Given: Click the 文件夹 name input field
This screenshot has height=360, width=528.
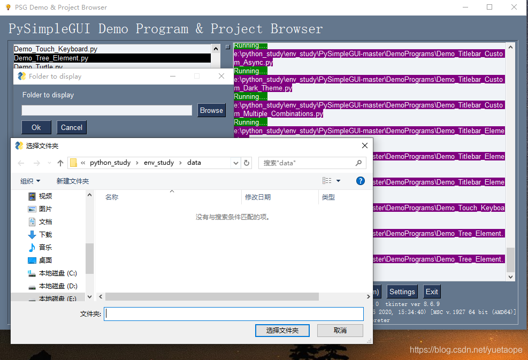Looking at the screenshot, I should tap(234, 314).
